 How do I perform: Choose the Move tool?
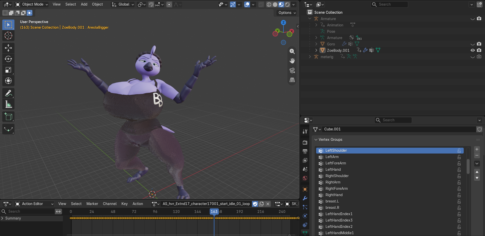click(8, 48)
